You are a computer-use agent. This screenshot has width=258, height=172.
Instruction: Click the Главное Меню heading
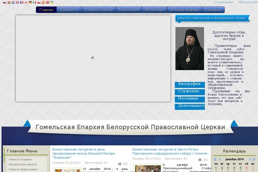22,151
